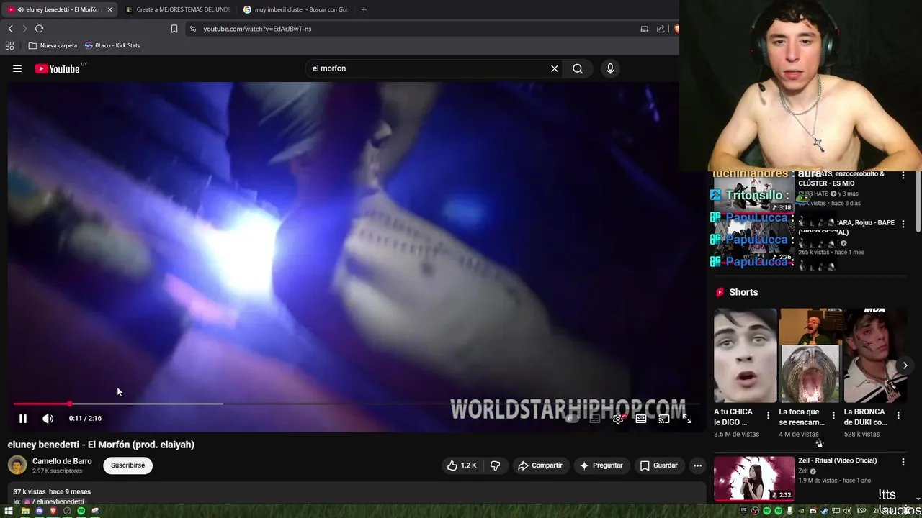Click the Compartir button
Viewport: 922px width, 518px height.
(x=540, y=465)
